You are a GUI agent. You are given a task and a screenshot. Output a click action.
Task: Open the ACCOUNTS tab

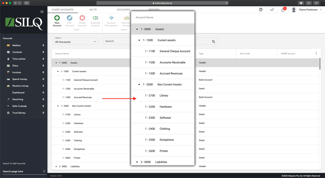(x=124, y=9)
